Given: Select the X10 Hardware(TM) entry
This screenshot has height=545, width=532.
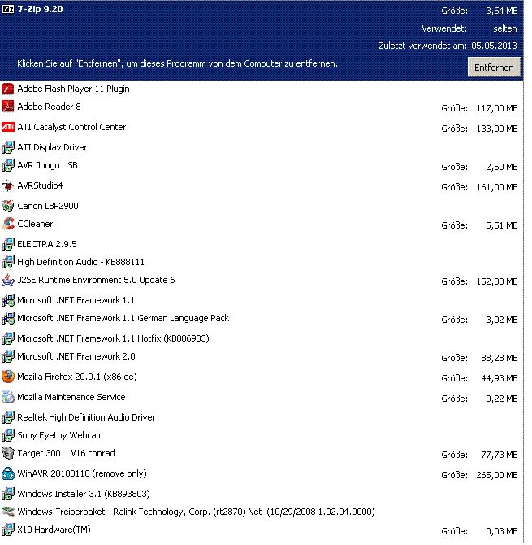Looking at the screenshot, I should tap(54, 530).
